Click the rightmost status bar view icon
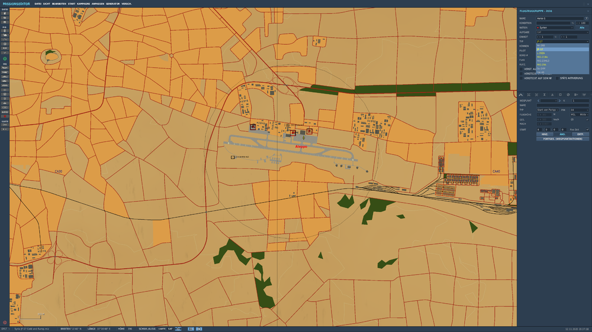592x332 pixels. pos(199,329)
